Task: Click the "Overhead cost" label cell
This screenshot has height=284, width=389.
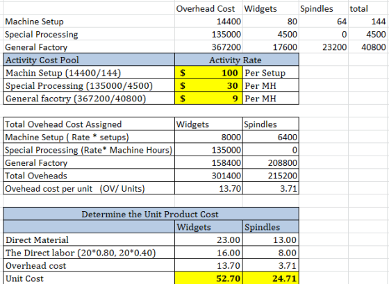Action: click(x=89, y=266)
